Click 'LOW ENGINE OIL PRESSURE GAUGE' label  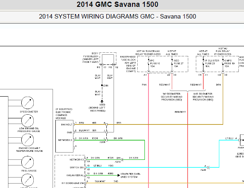click(x=28, y=130)
